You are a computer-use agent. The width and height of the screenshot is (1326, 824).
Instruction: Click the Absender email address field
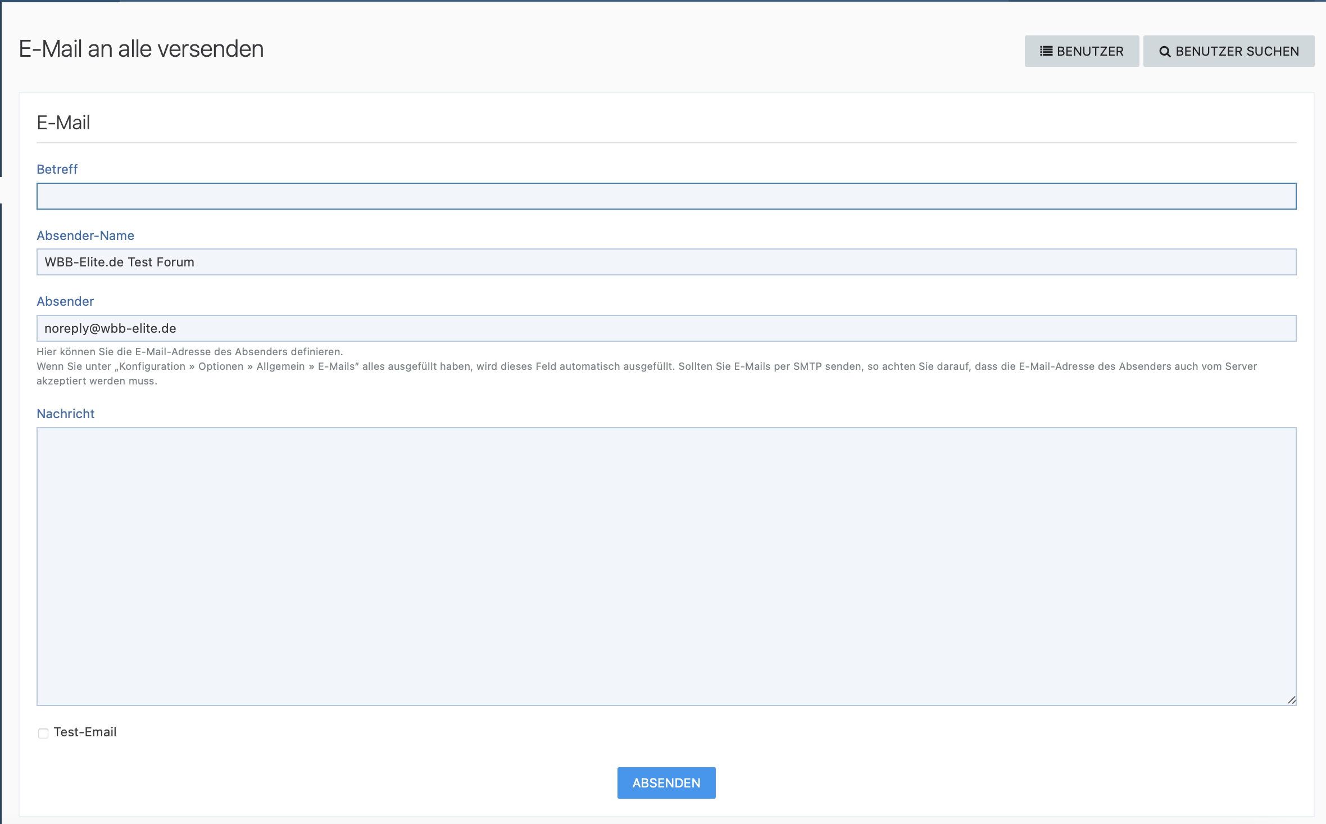tap(666, 328)
